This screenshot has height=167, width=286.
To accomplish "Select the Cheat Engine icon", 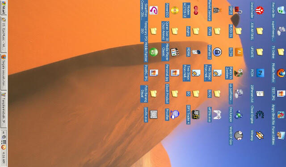I will [x=260, y=114].
